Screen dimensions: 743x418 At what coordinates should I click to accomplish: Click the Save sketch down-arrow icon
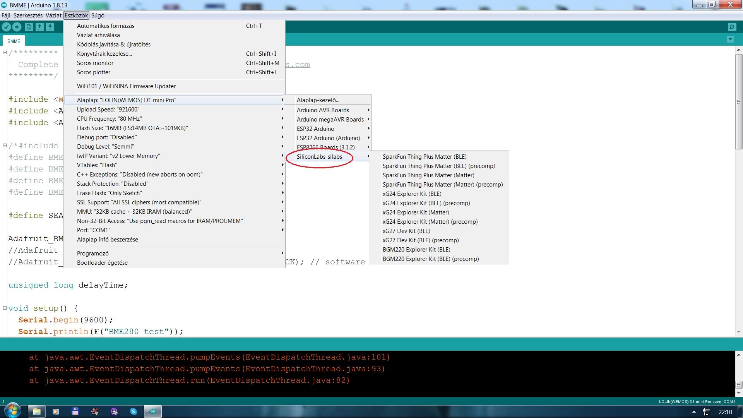[50, 27]
